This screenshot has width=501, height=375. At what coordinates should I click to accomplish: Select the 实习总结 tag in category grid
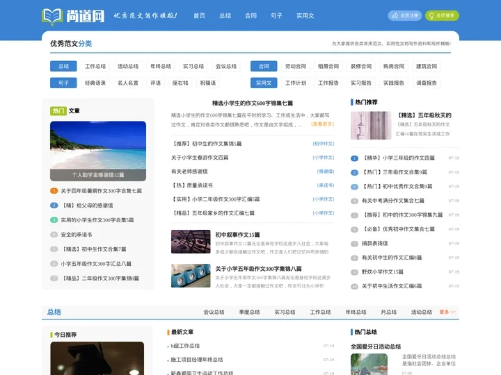[193, 67]
